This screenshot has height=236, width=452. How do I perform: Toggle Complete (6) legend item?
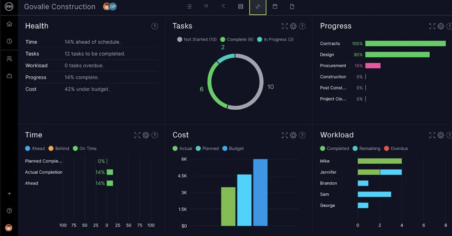click(237, 39)
